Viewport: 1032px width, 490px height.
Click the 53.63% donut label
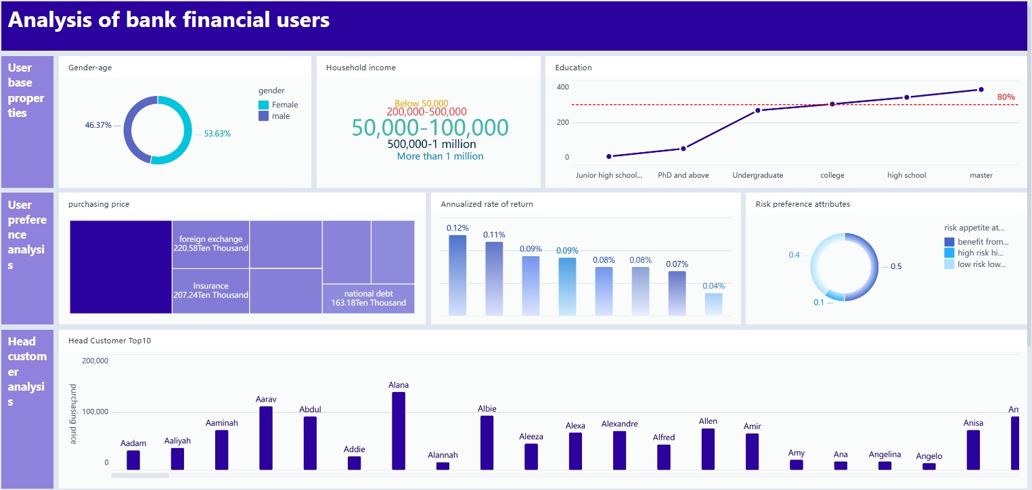(217, 134)
